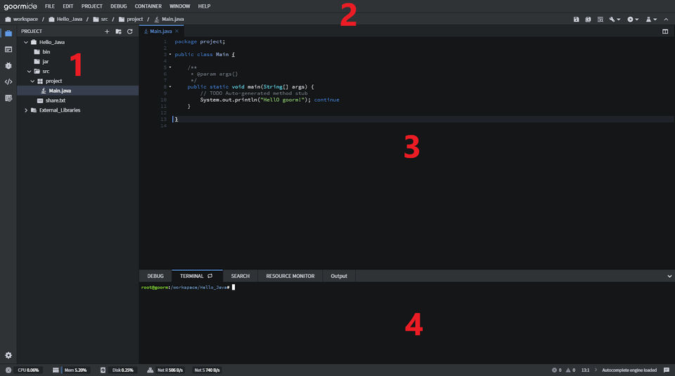Click the continue link in the code
This screenshot has width=675, height=376.
(x=326, y=100)
